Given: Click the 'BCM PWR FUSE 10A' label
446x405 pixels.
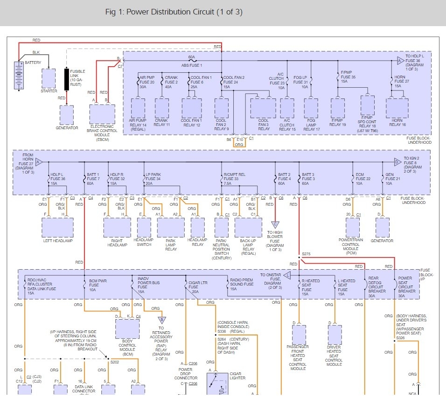Looking at the screenshot, I should (98, 285).
